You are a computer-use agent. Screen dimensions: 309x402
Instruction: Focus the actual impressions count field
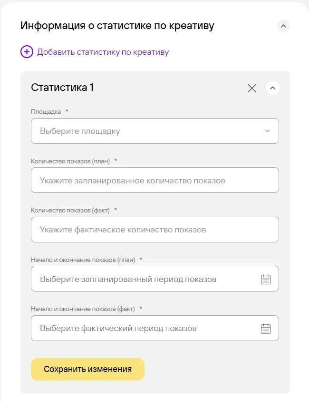[x=154, y=230]
